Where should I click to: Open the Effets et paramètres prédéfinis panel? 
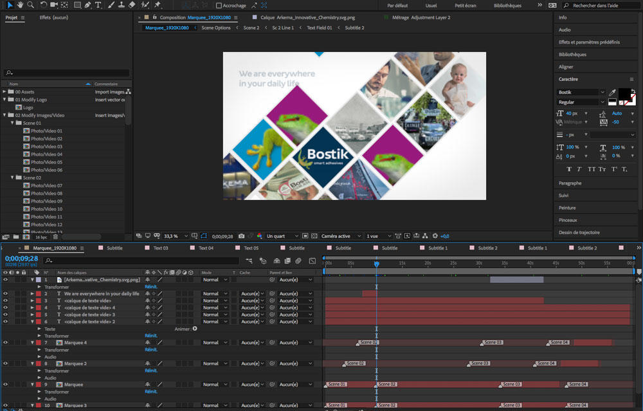pos(589,42)
